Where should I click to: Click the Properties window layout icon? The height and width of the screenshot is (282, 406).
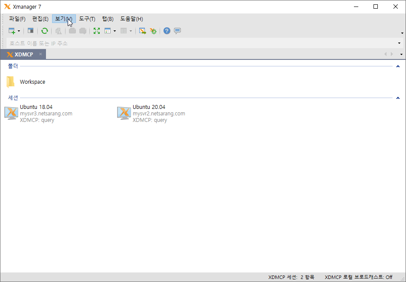(30, 31)
